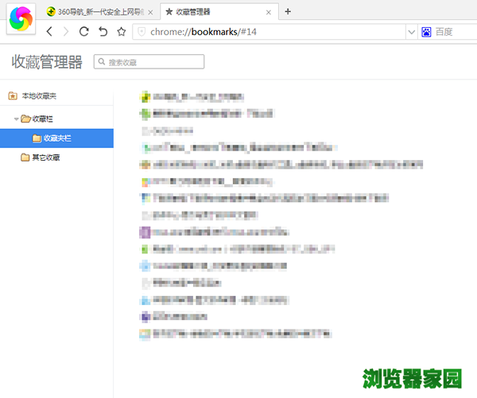Go back to the previous page
Screen dimensions: 477x398
click(49, 32)
